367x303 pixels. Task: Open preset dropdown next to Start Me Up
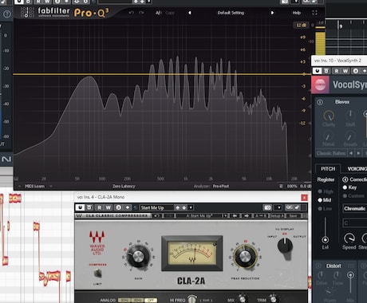point(191,207)
